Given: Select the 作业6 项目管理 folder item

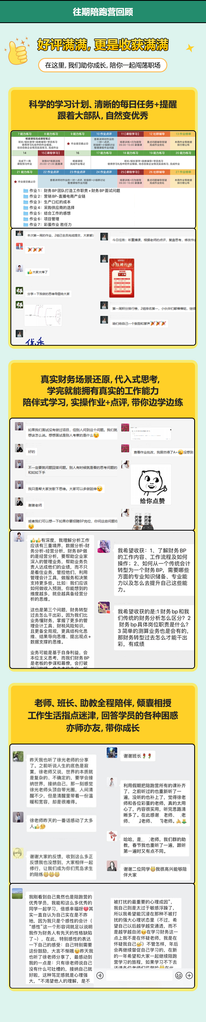Looking at the screenshot, I should 41,219.
